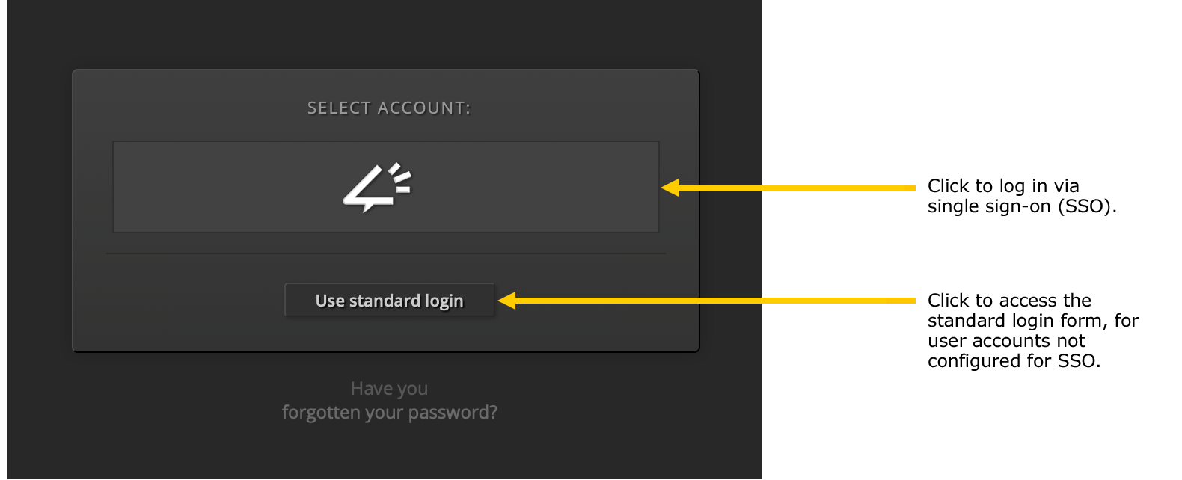Click the 'user accounts not' annotation line

point(1006,341)
